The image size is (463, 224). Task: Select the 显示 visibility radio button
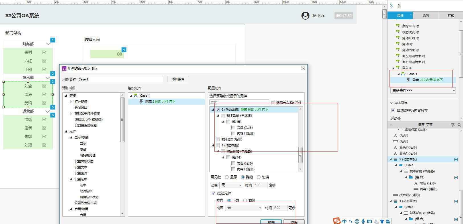(x=227, y=177)
